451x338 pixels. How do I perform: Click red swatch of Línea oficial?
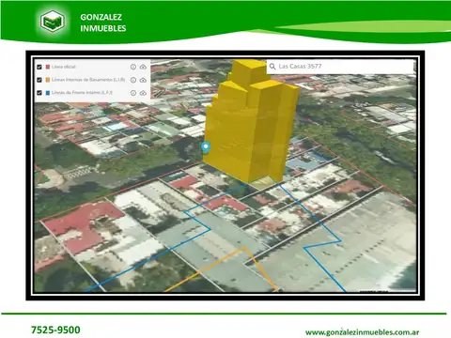click(x=48, y=67)
